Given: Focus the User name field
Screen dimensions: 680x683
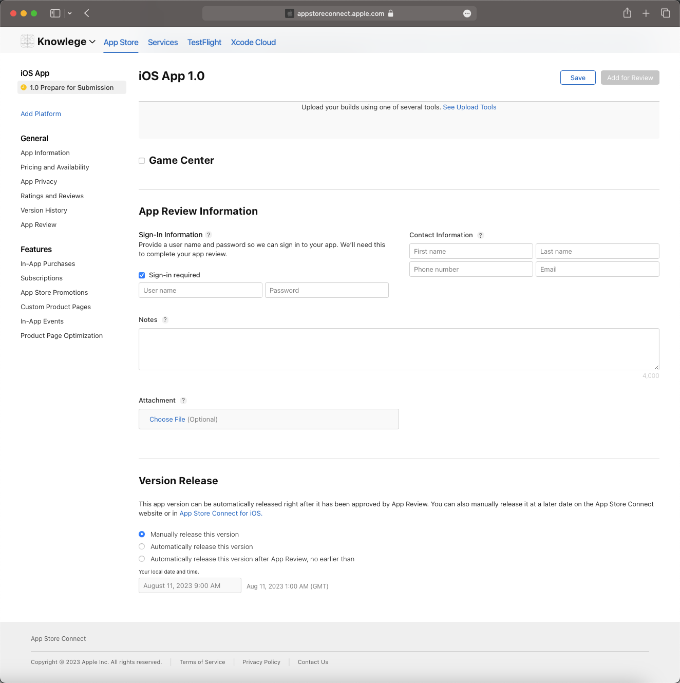Looking at the screenshot, I should click(200, 290).
